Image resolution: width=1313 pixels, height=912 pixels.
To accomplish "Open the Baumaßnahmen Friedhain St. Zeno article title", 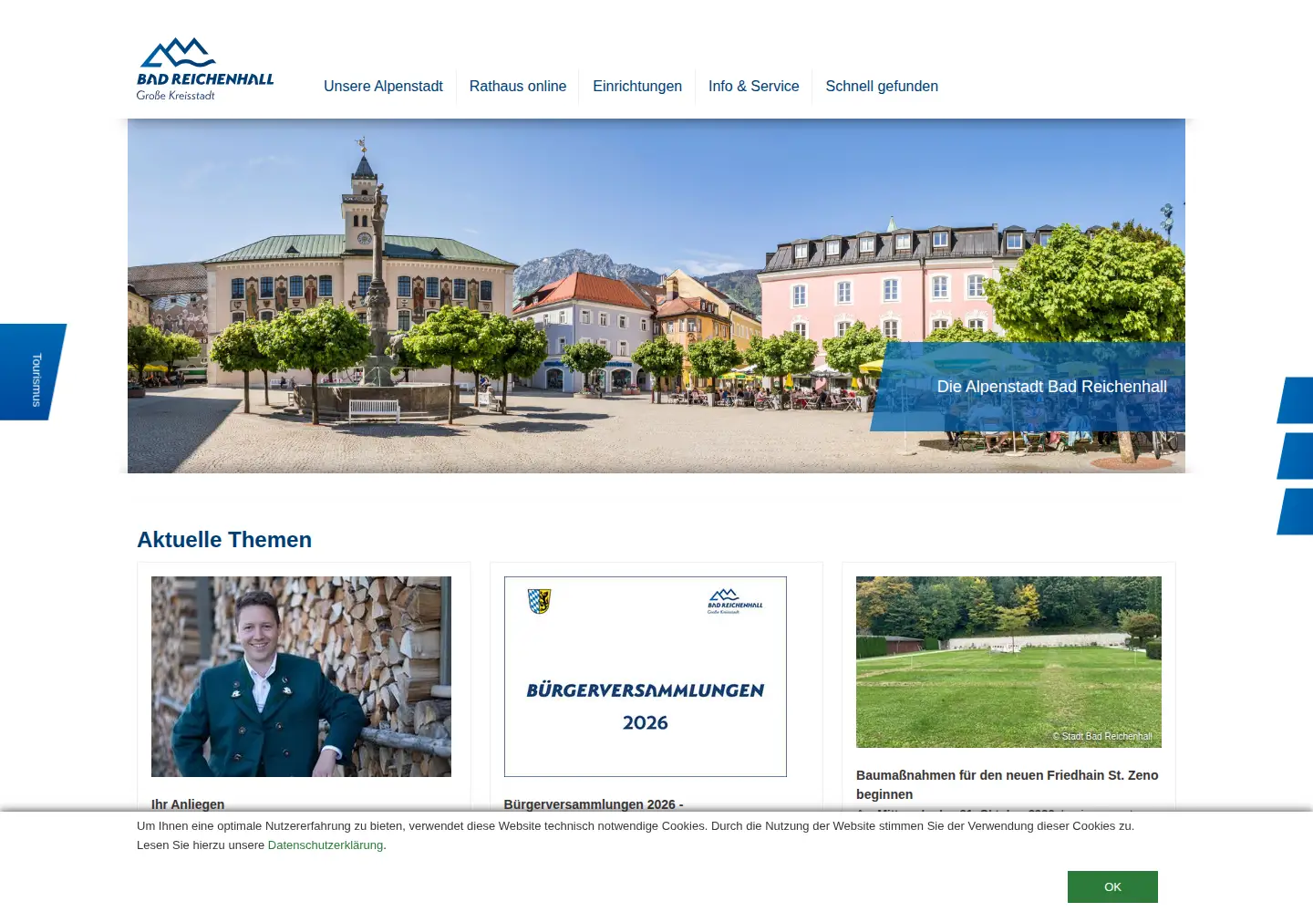I will 1008,784.
